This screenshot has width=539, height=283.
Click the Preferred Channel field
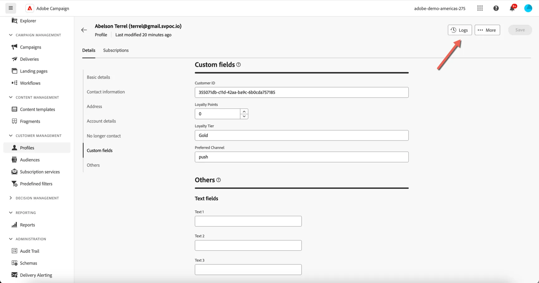[x=302, y=157]
